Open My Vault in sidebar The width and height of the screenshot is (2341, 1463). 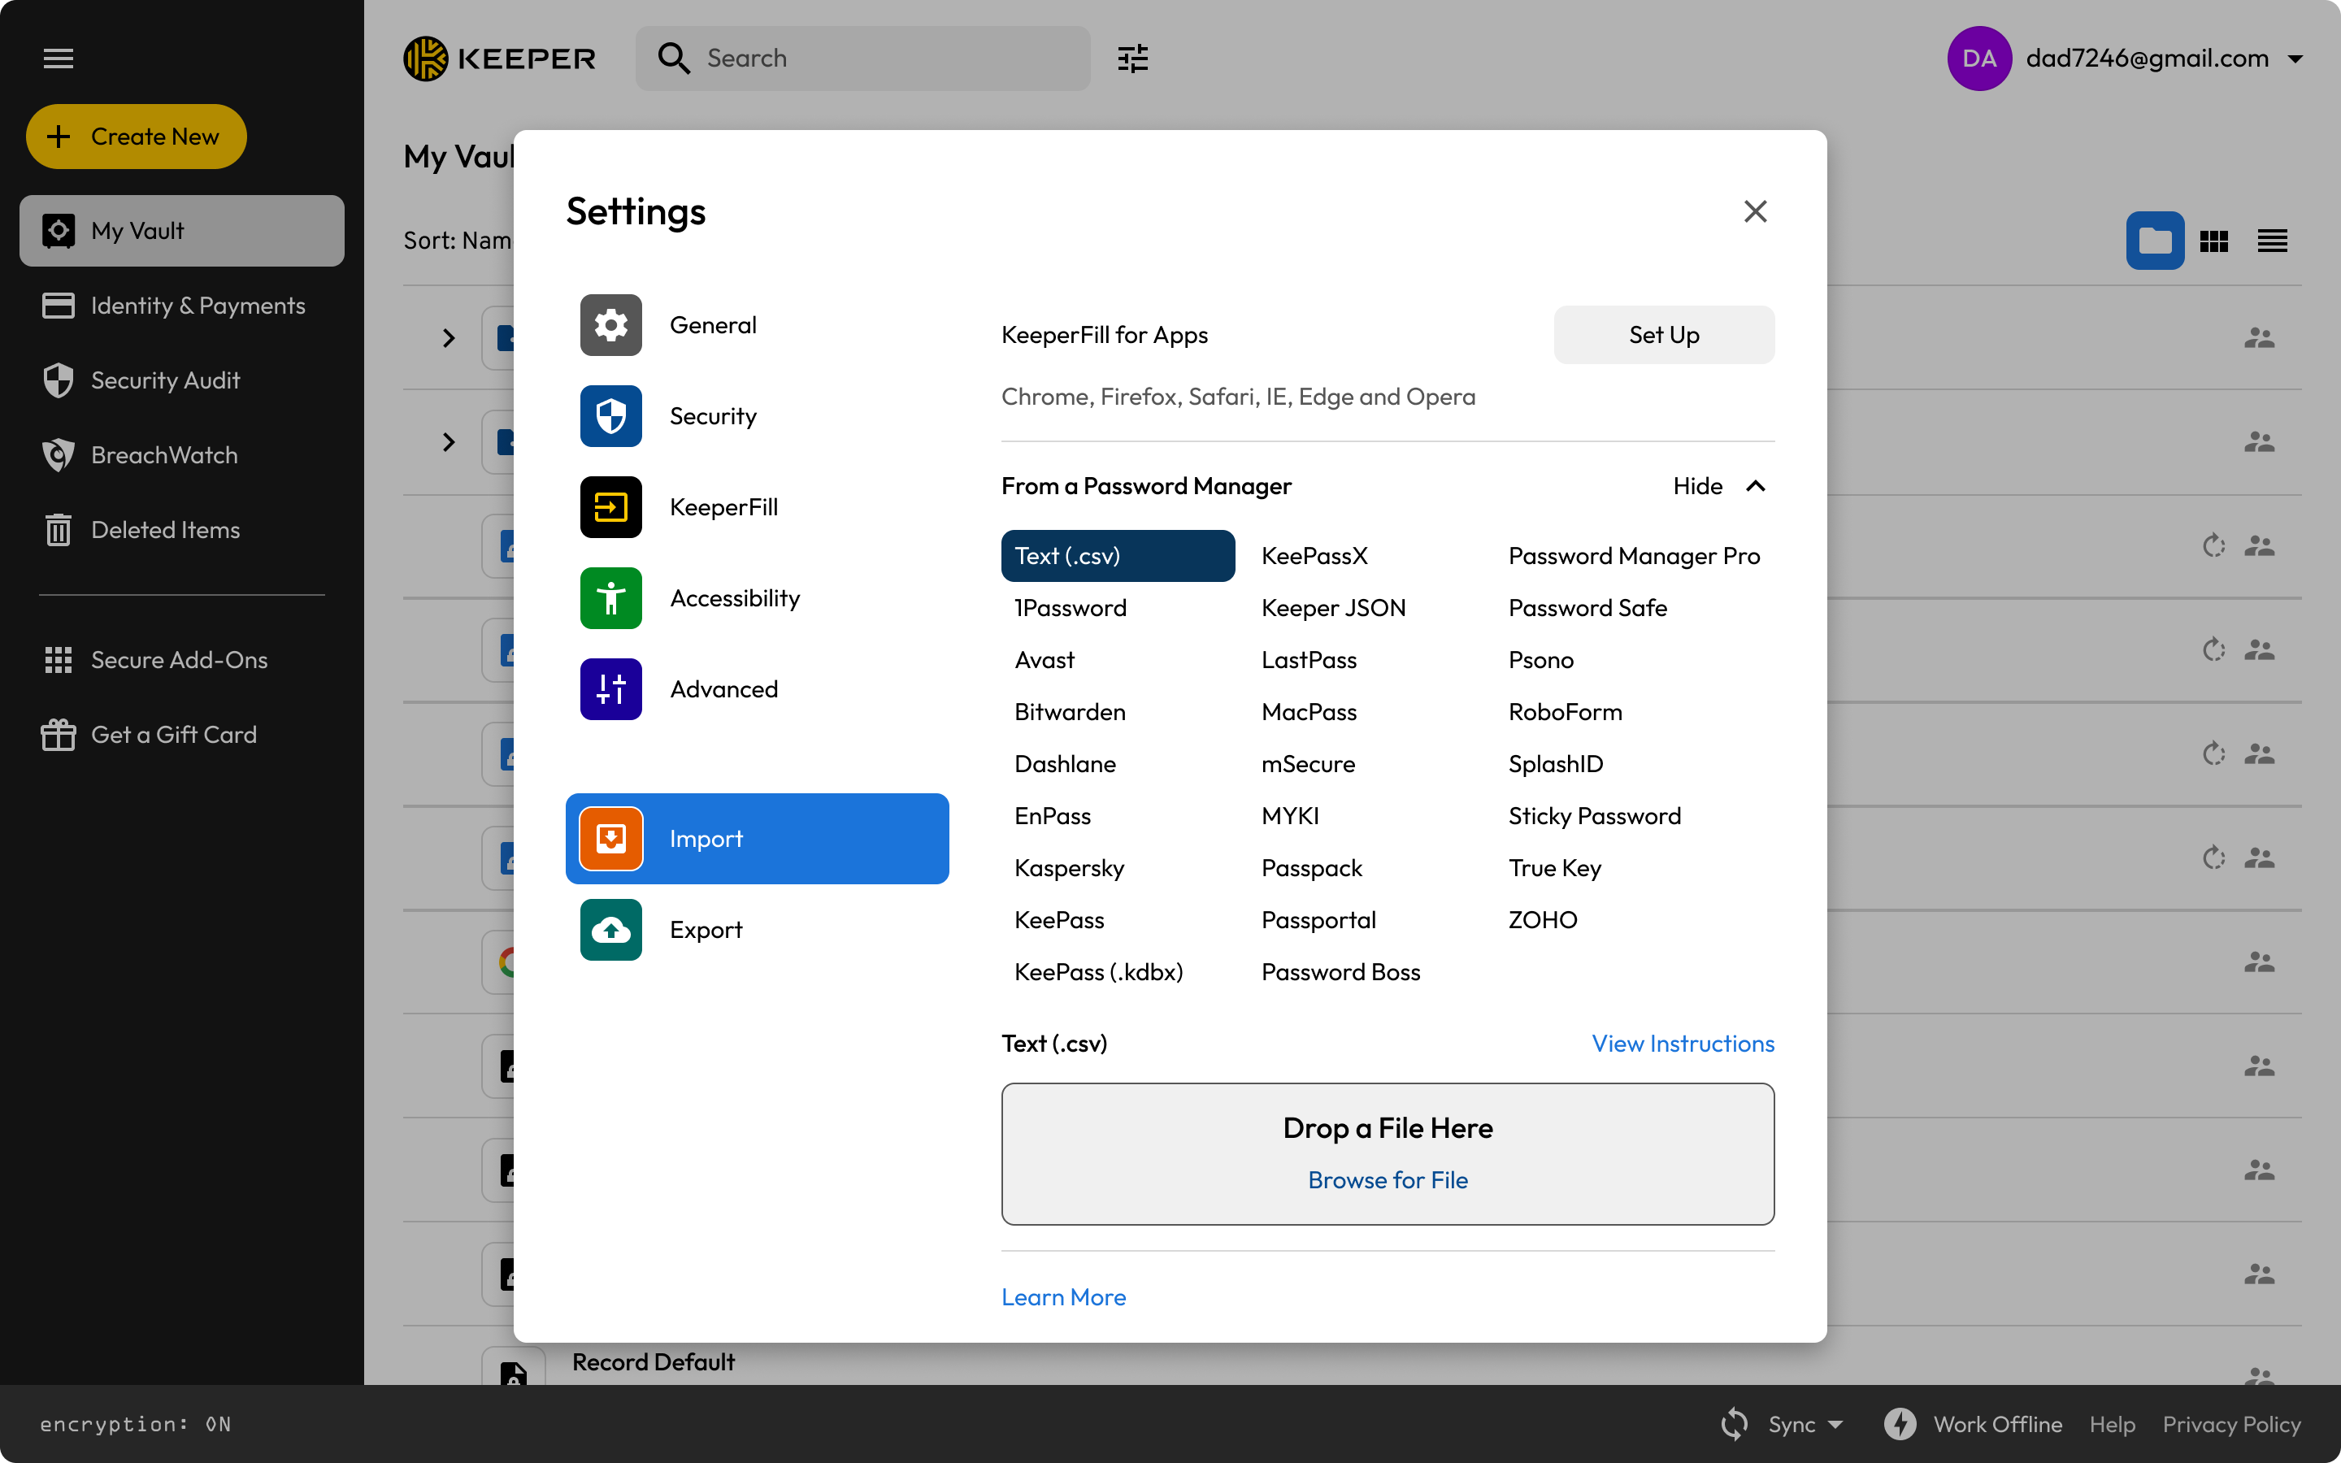click(182, 230)
